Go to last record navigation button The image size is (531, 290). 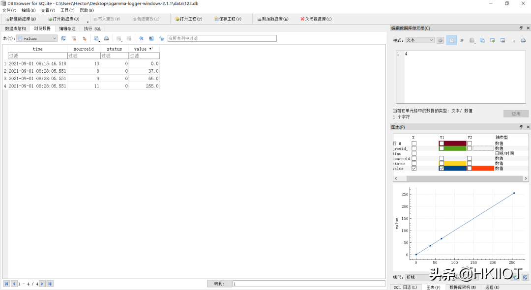pyautogui.click(x=50, y=284)
